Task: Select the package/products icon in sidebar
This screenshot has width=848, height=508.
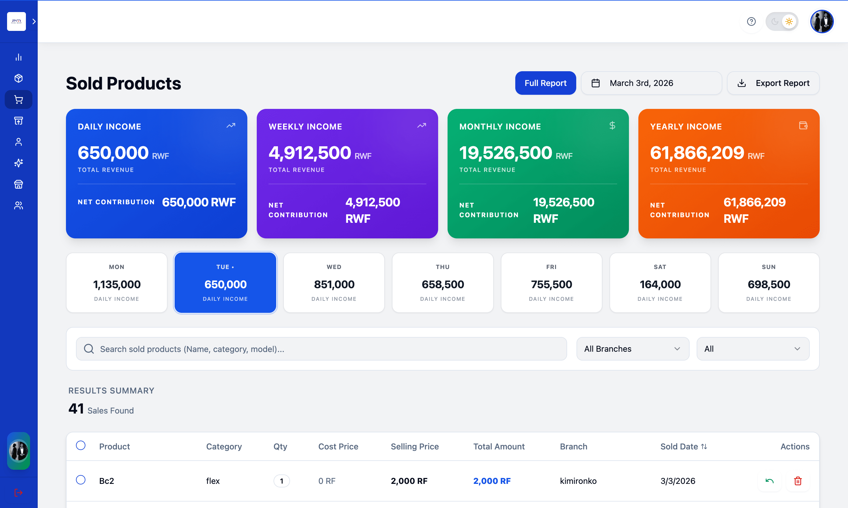Action: (18, 78)
